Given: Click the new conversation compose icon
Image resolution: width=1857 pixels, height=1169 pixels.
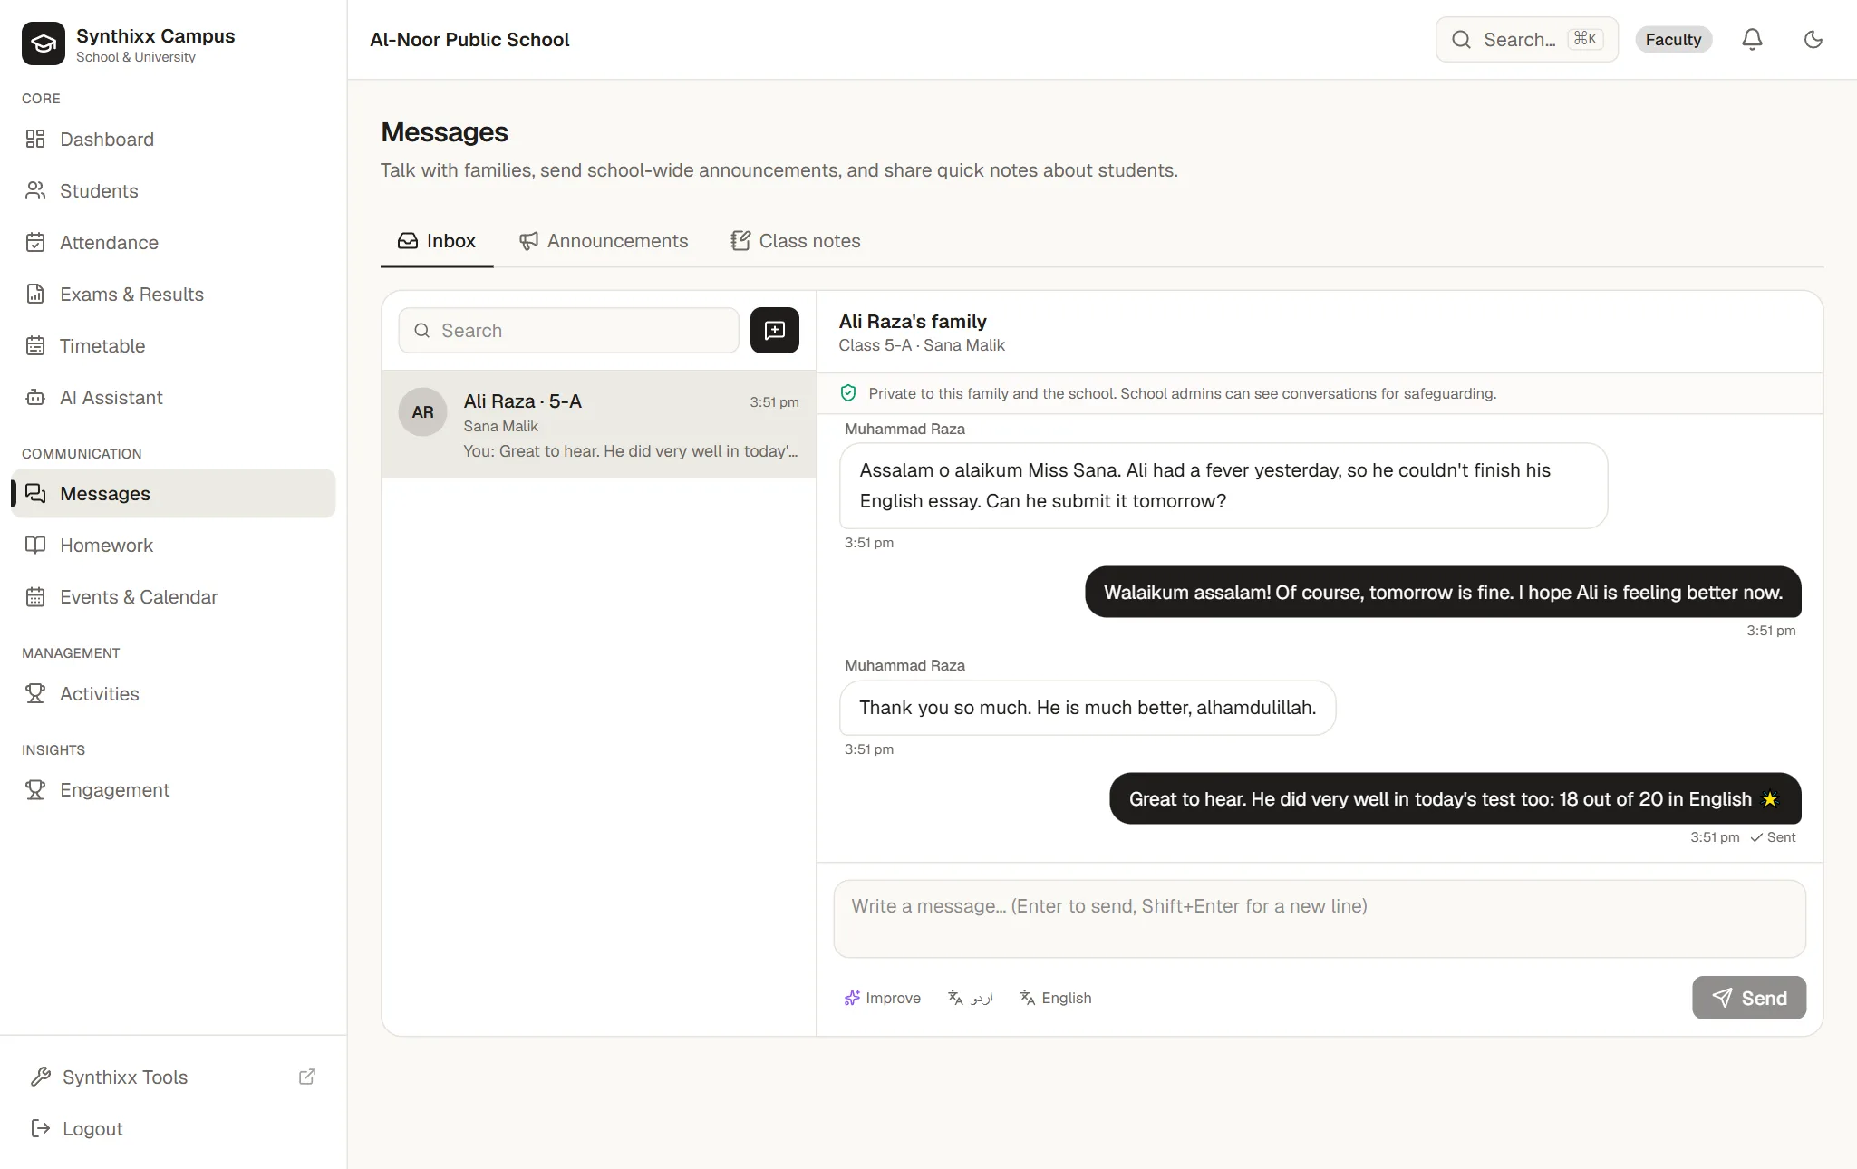Looking at the screenshot, I should point(774,330).
